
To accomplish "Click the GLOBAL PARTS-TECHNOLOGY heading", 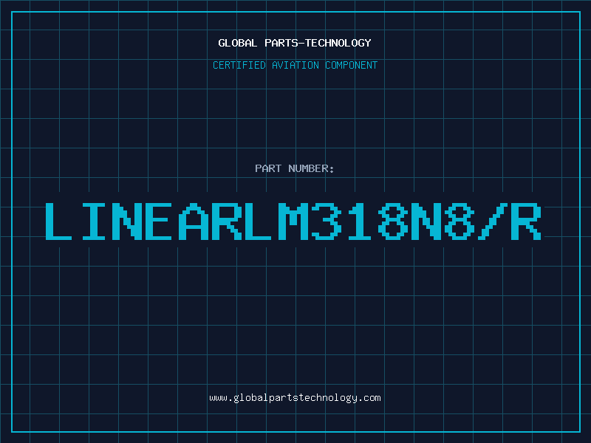I will pos(295,43).
